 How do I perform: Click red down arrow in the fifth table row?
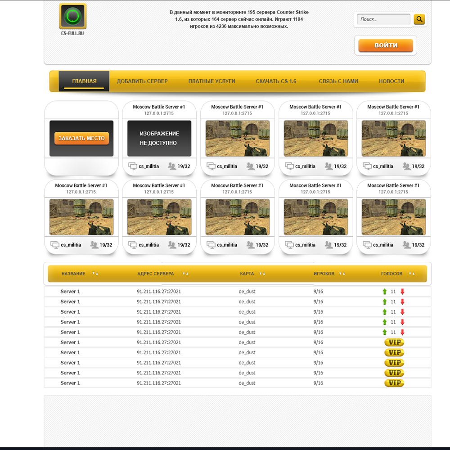[402, 333]
